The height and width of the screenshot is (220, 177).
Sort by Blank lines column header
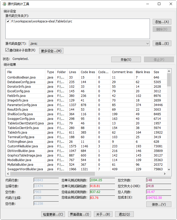pos(143,72)
